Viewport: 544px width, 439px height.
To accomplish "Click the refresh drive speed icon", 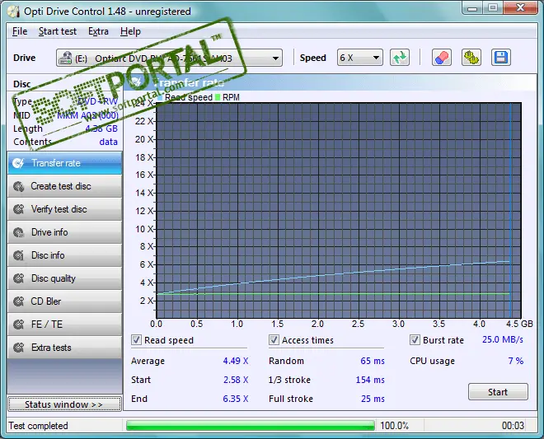I will point(400,58).
